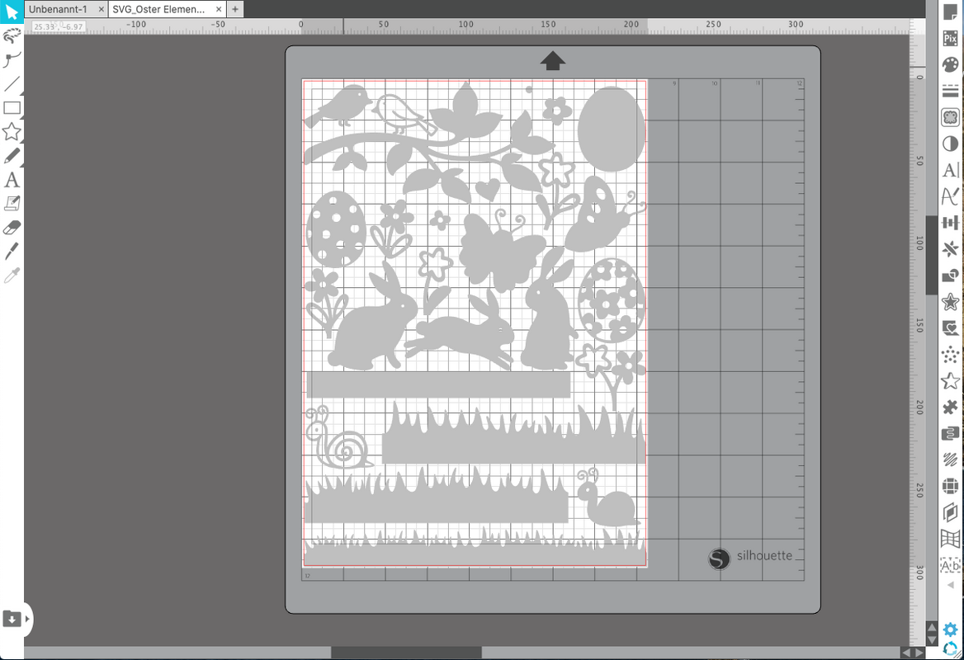964x660 pixels.
Task: Choose the Knife tool
Action: 12,251
